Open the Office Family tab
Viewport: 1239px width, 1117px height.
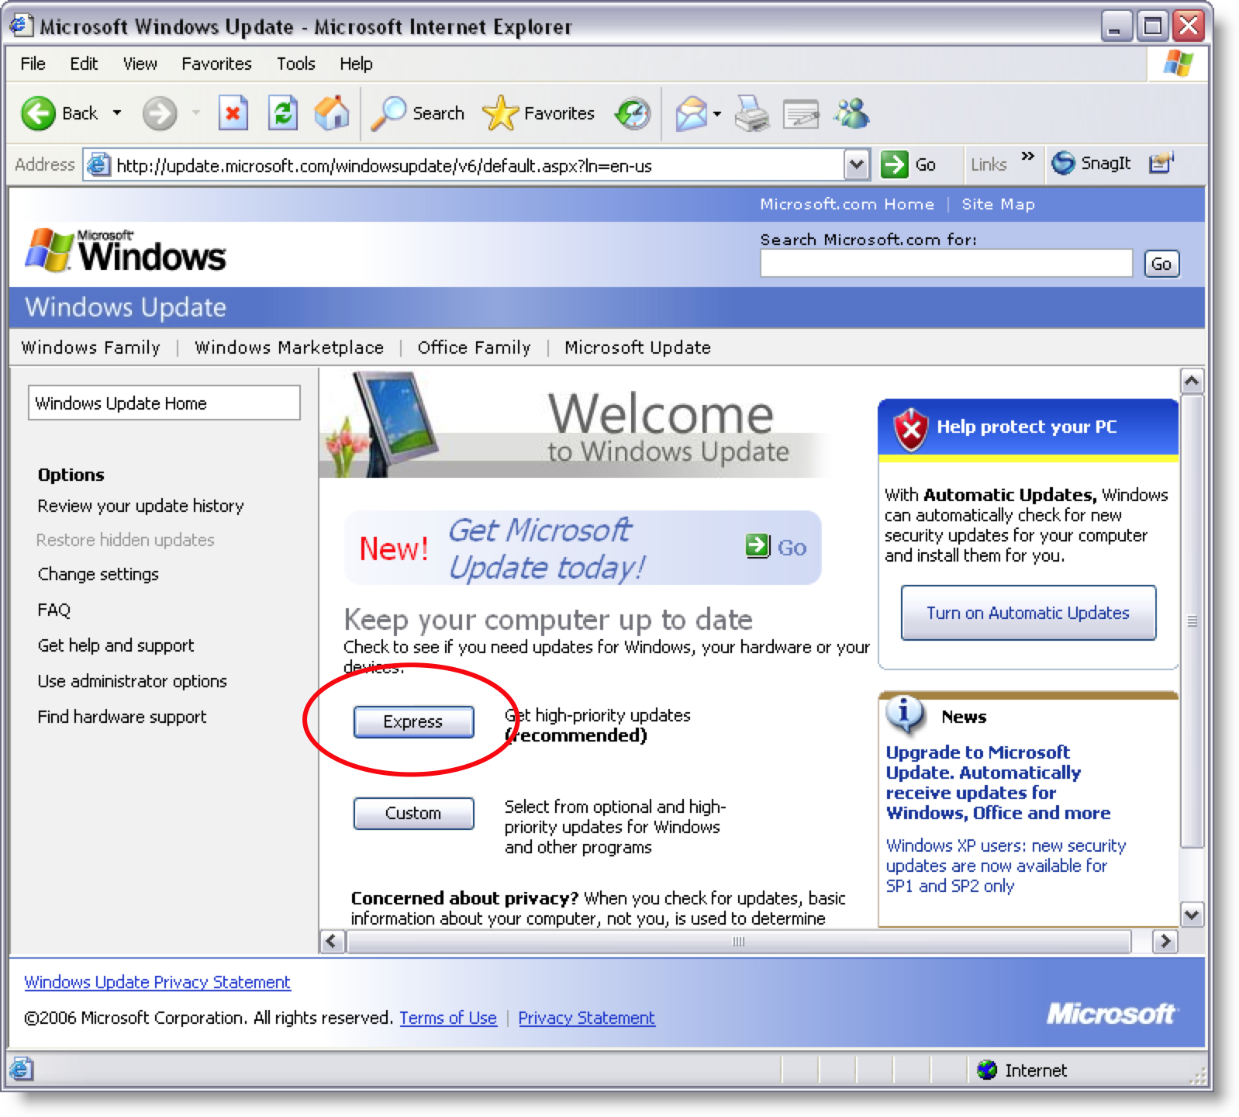tap(474, 348)
